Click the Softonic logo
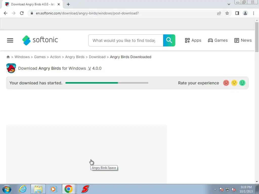 [x=40, y=40]
